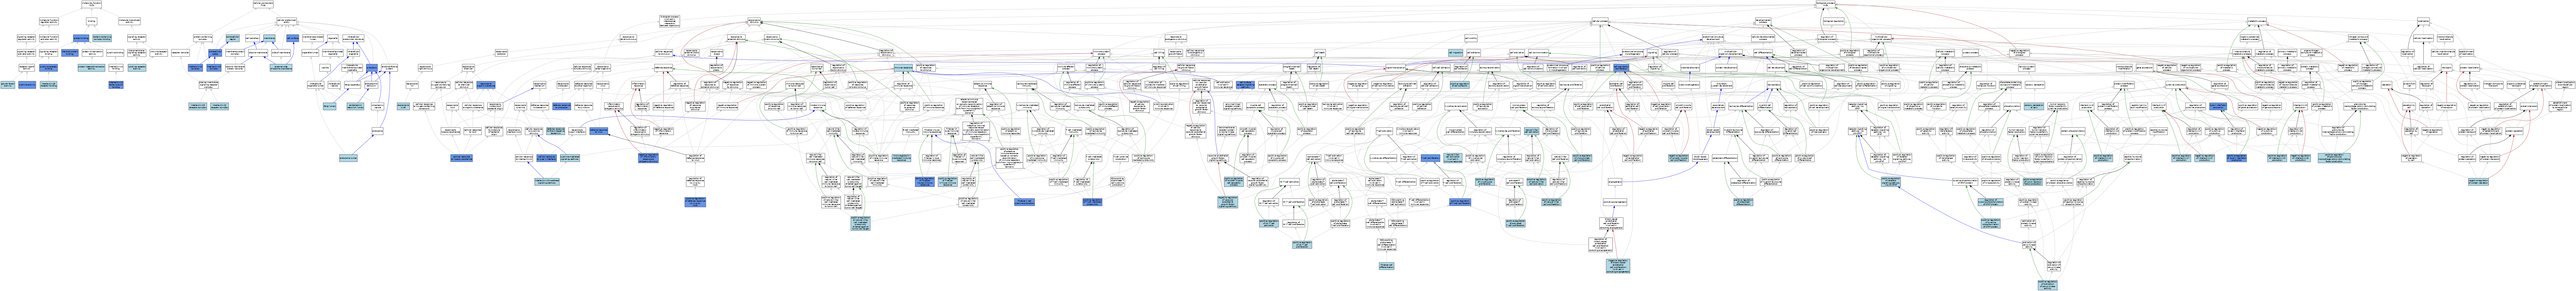Click the endosome node
Screen dimensions: 2576x291
(377, 131)
